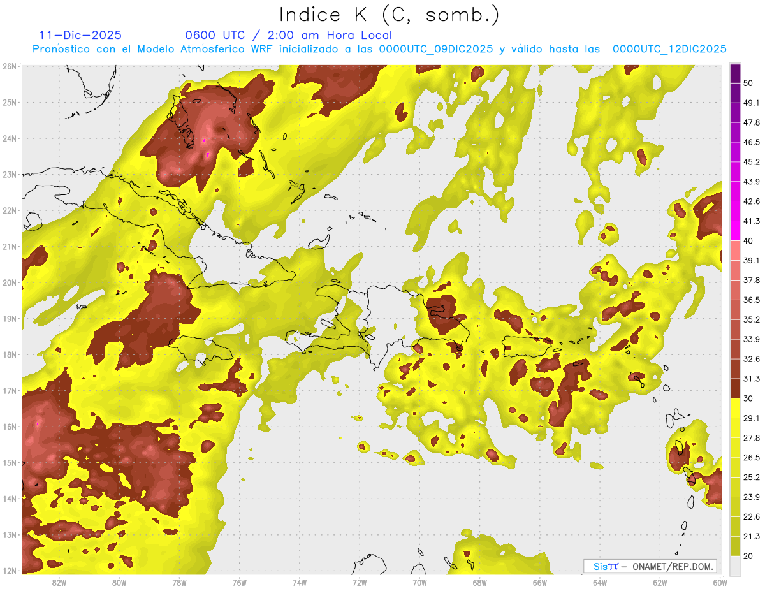Click the dark brown colorbar segment between 30 and 31.3
The width and height of the screenshot is (765, 591).
735,388
